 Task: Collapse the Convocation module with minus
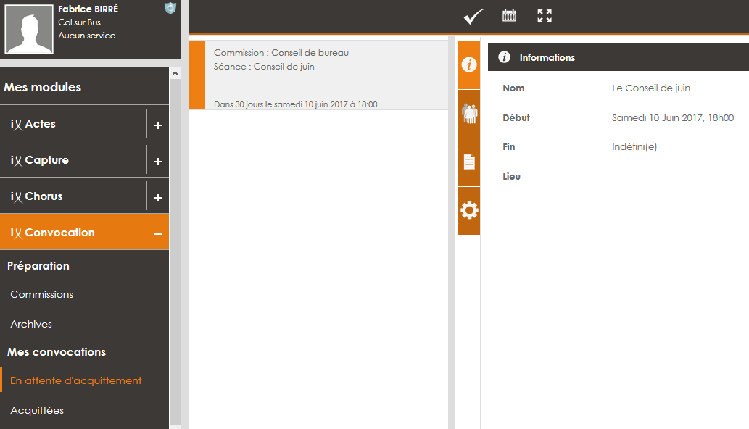click(x=158, y=233)
